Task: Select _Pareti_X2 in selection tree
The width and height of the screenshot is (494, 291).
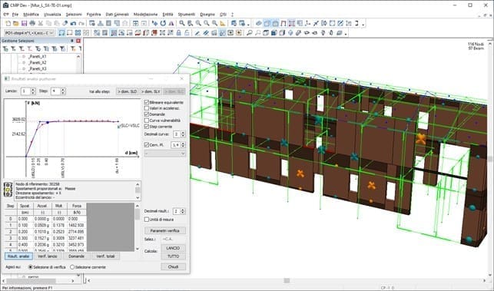Action: (x=38, y=63)
